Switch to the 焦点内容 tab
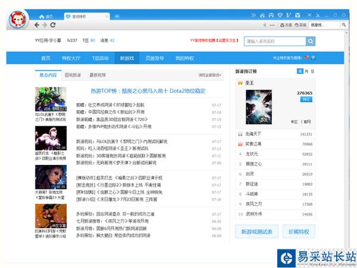Image resolution: width=357 pixels, height=268 pixels. tap(48, 75)
